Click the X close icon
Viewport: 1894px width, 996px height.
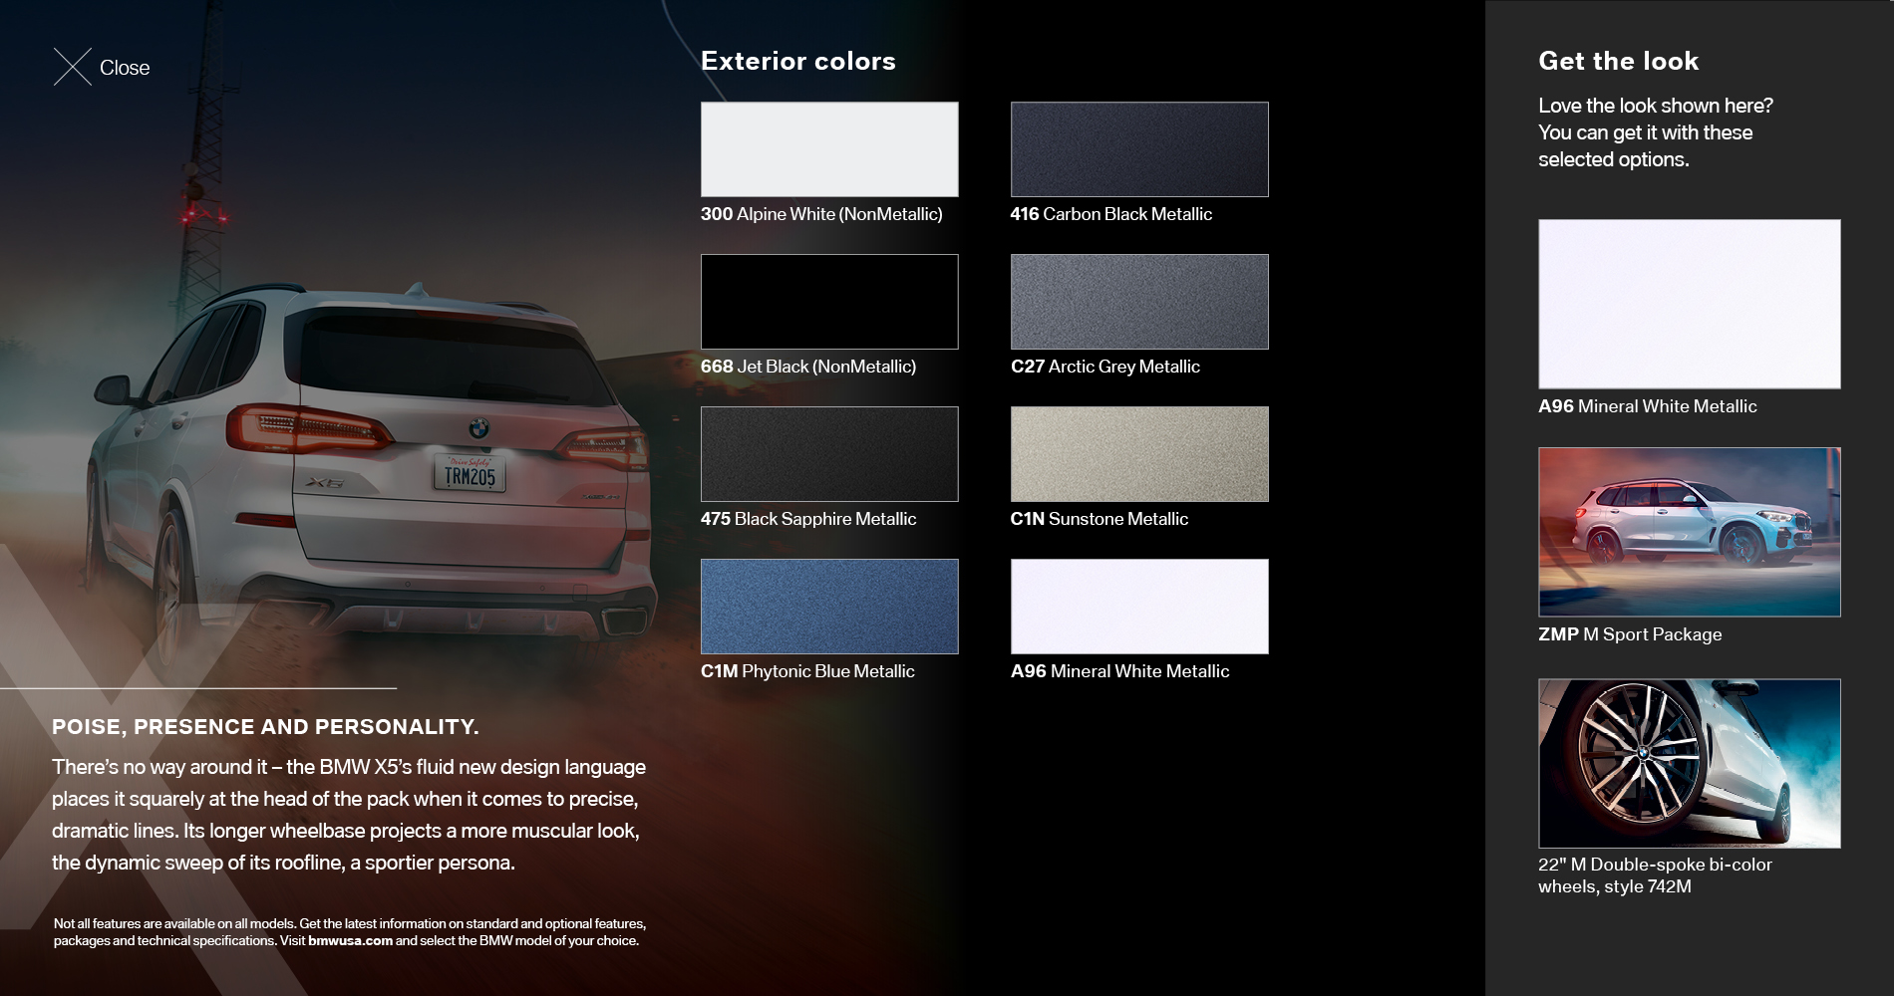click(72, 67)
